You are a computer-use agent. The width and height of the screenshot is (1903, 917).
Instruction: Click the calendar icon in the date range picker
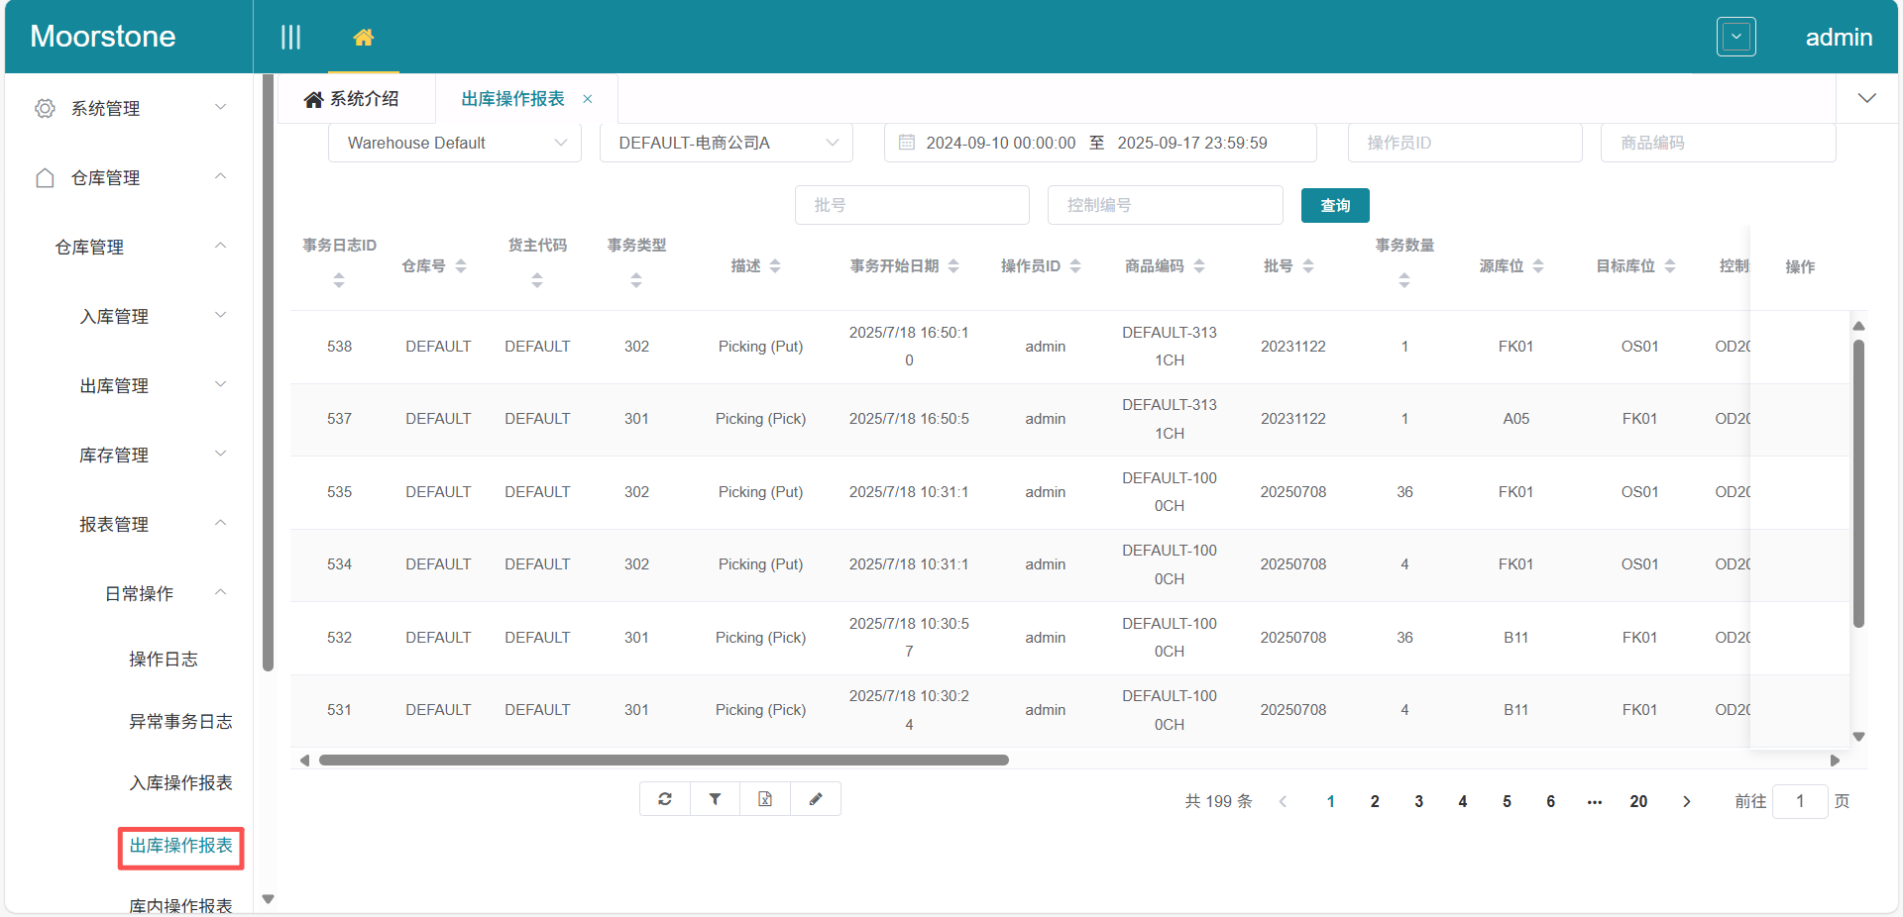pos(906,143)
